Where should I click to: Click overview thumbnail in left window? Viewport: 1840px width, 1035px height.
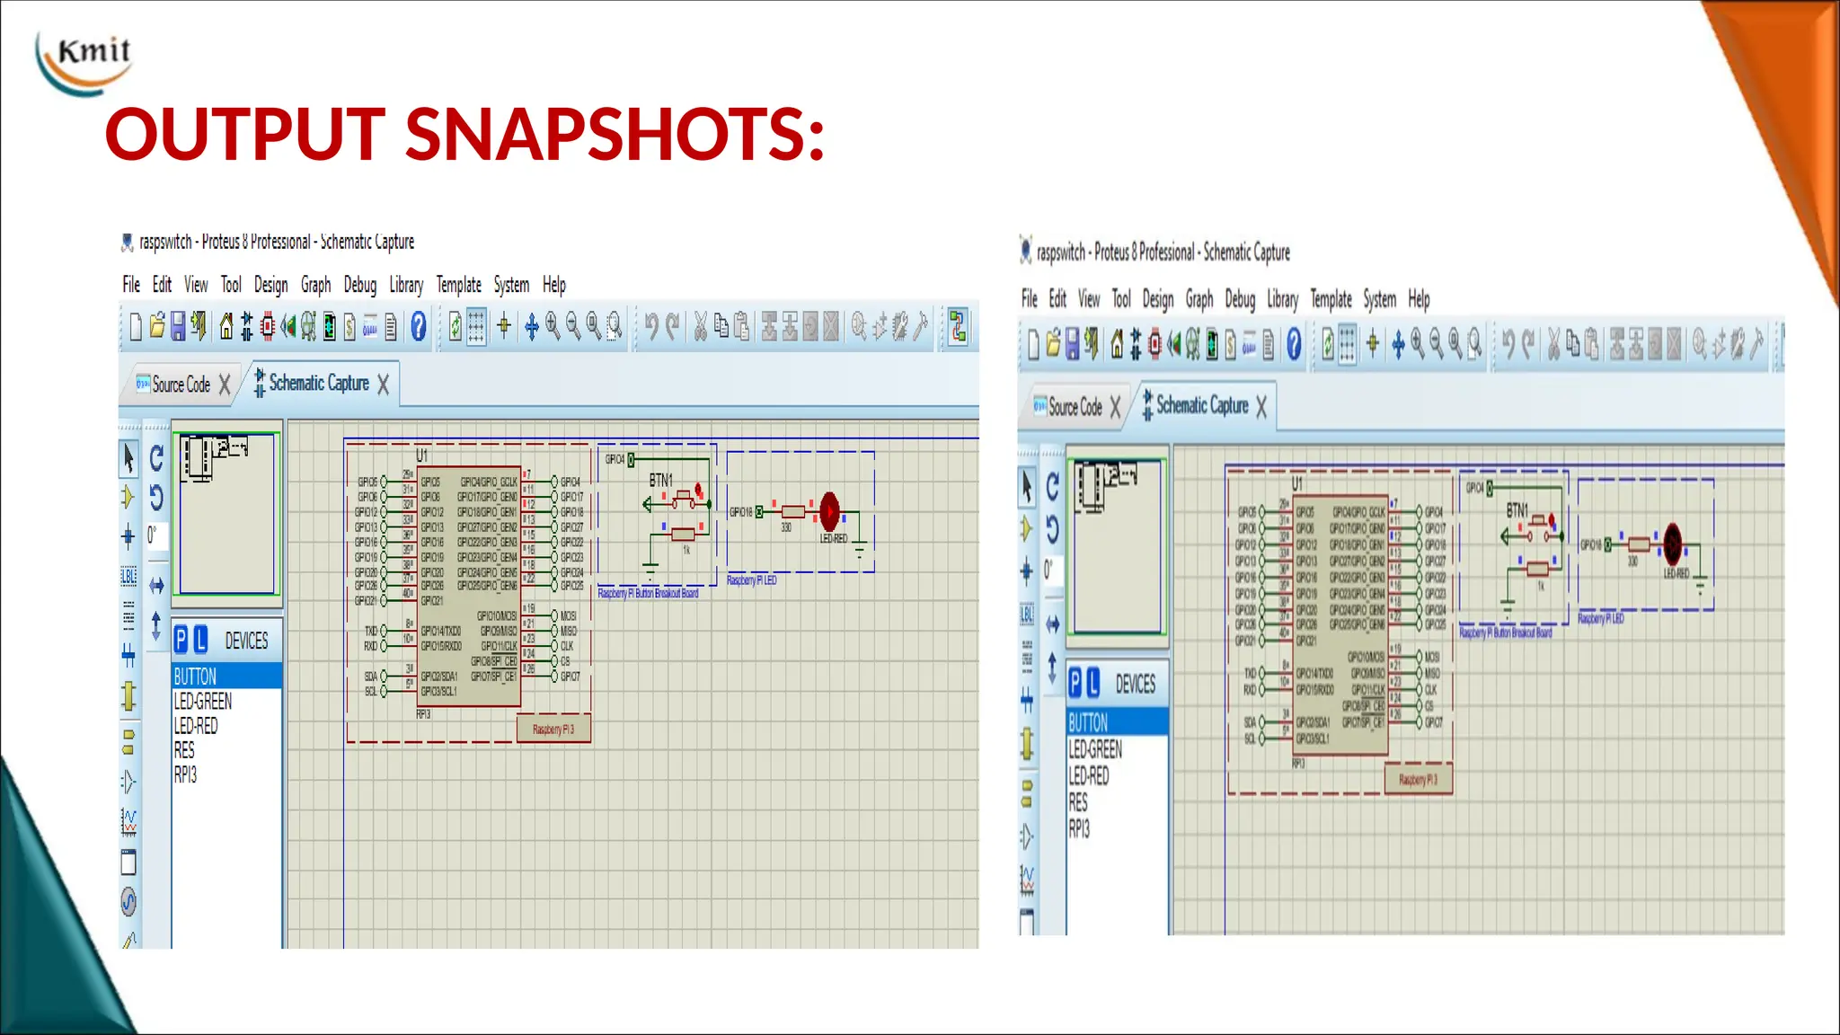click(x=227, y=514)
